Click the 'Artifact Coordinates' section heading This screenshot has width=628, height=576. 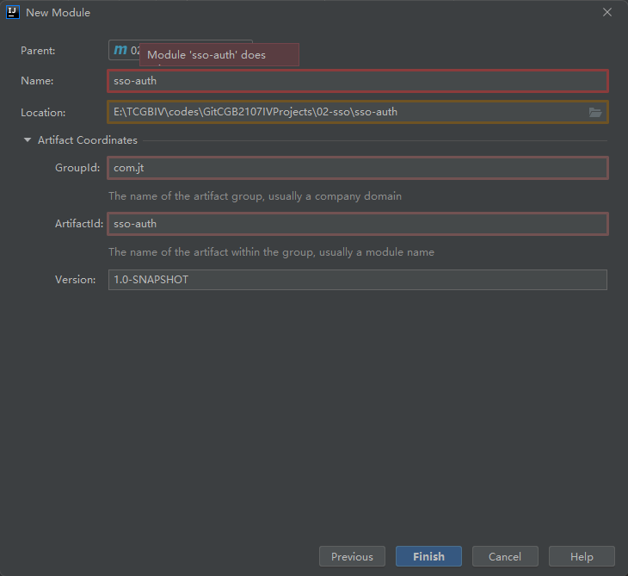87,140
